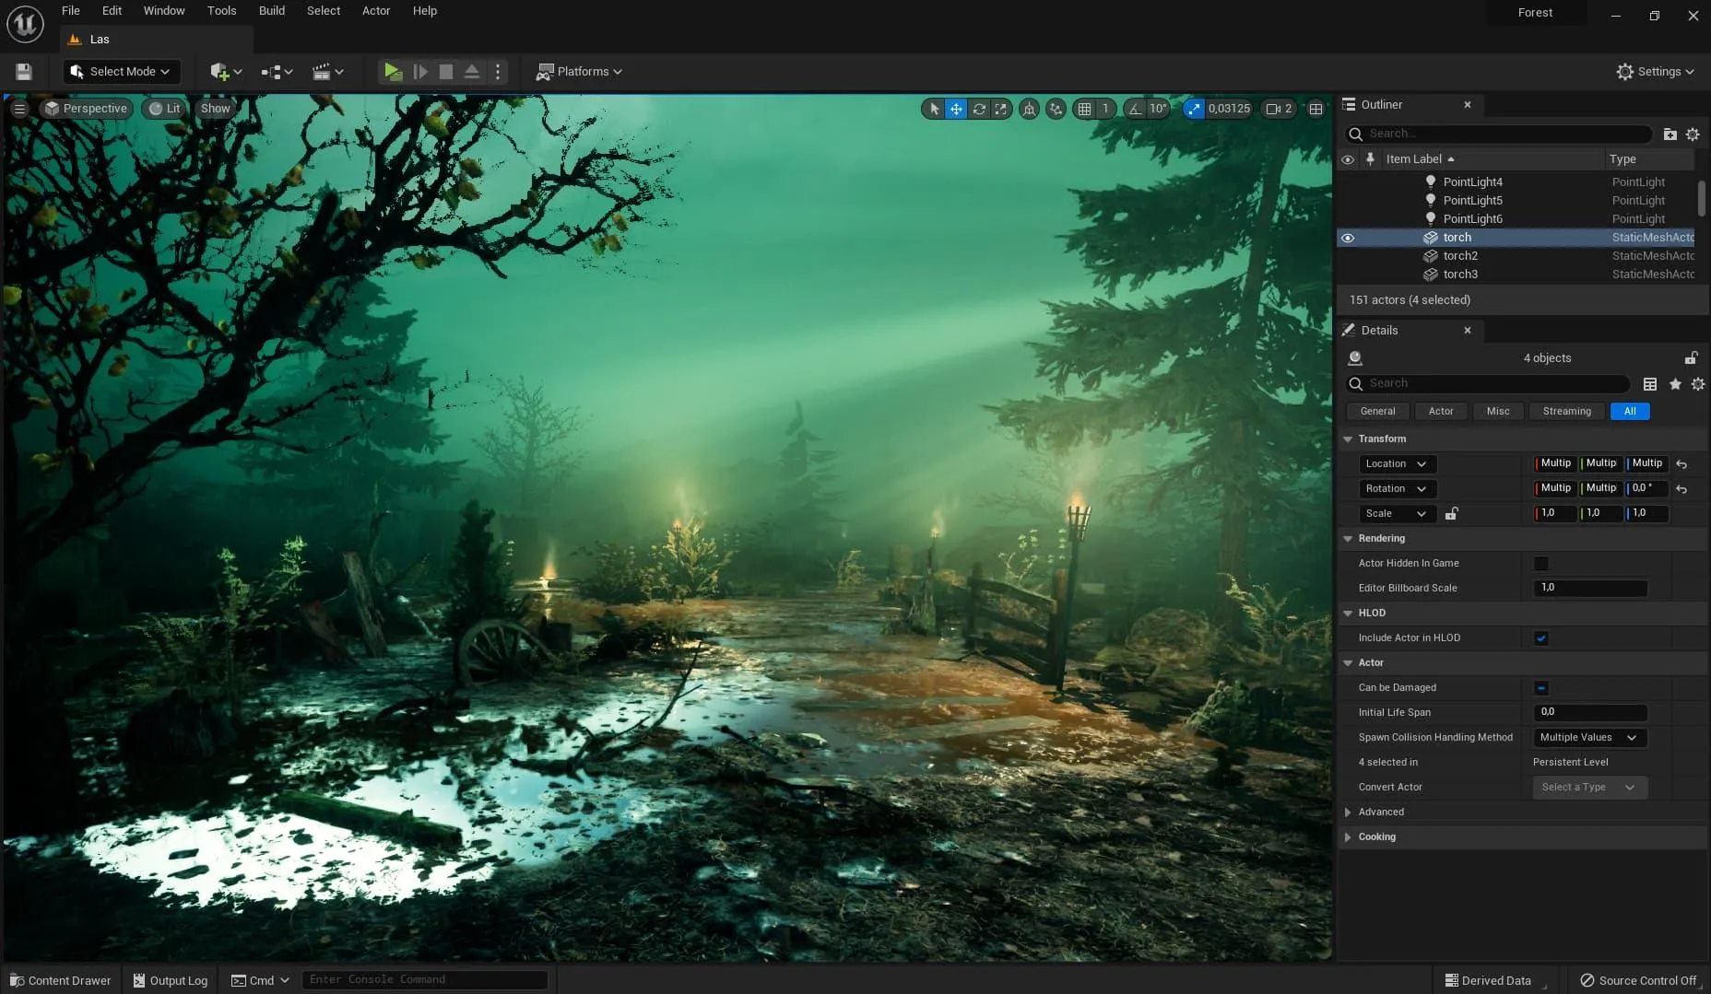This screenshot has height=994, width=1711.
Task: Open the Content Drawer
Action: pyautogui.click(x=61, y=980)
